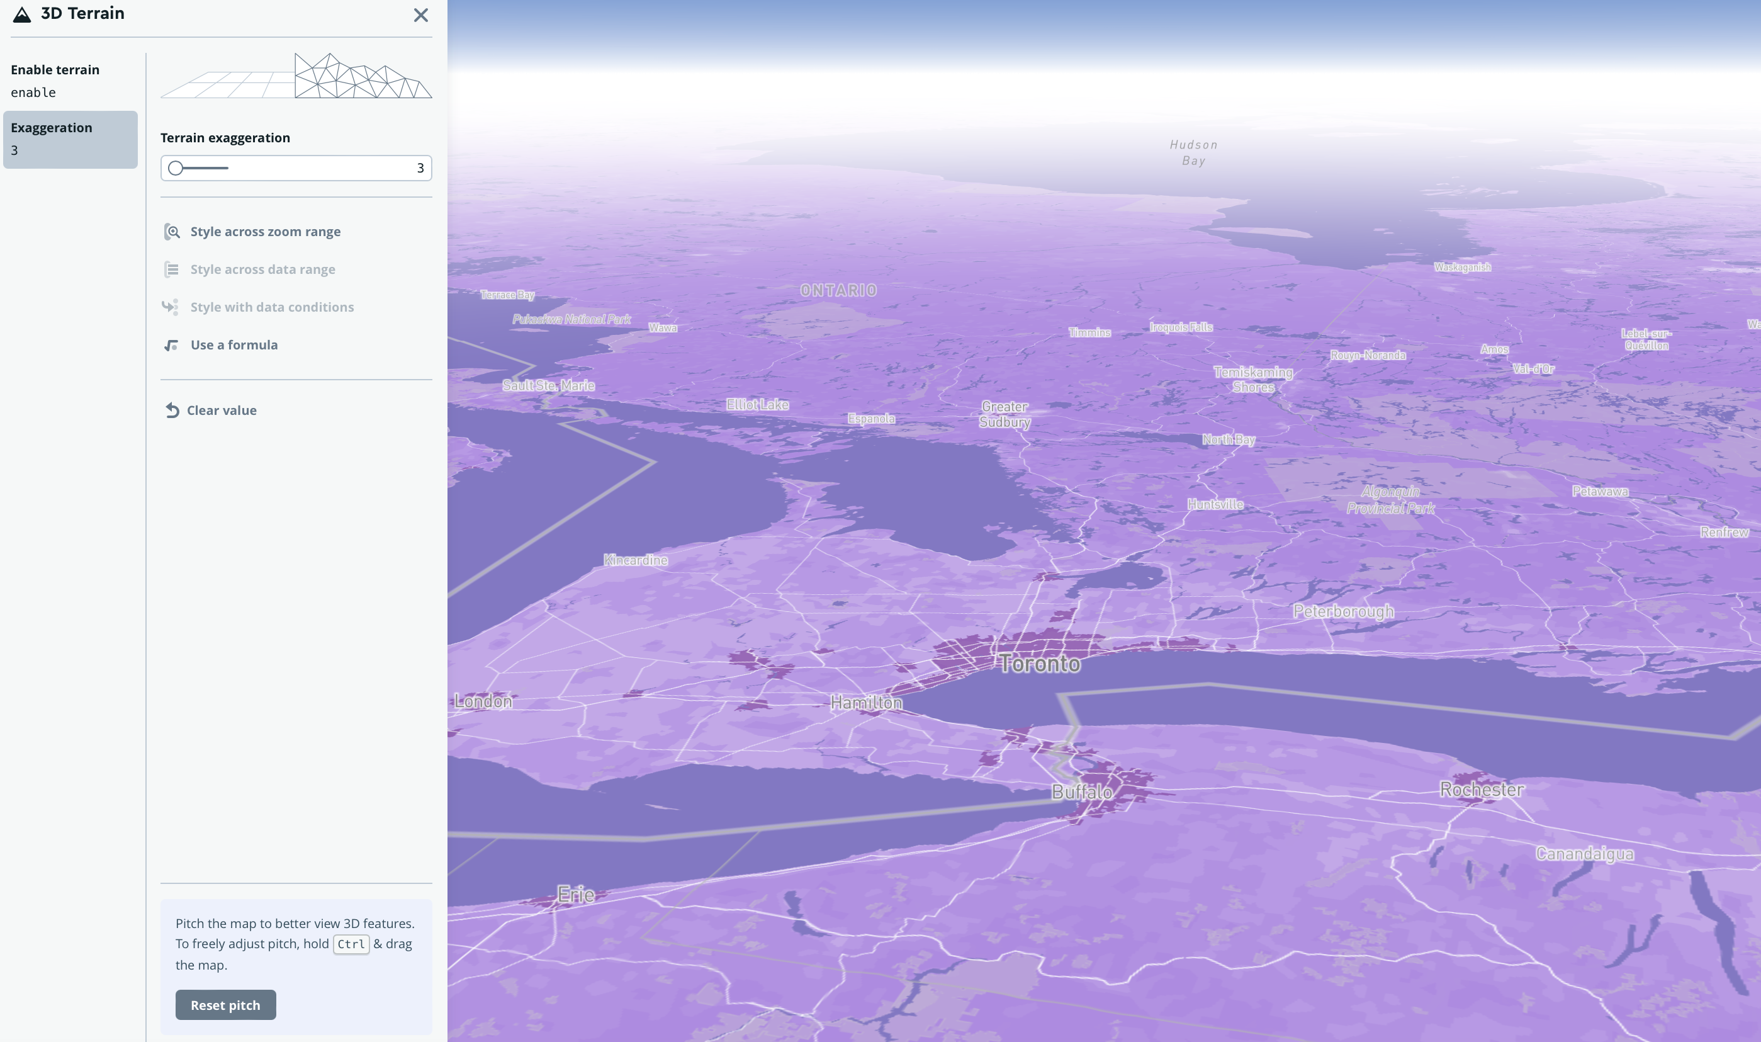Click the terrain mesh illustration

click(295, 76)
